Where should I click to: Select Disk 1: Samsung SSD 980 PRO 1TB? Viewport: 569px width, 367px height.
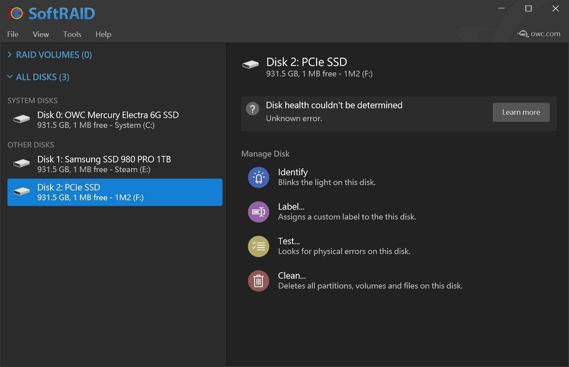pos(114,164)
